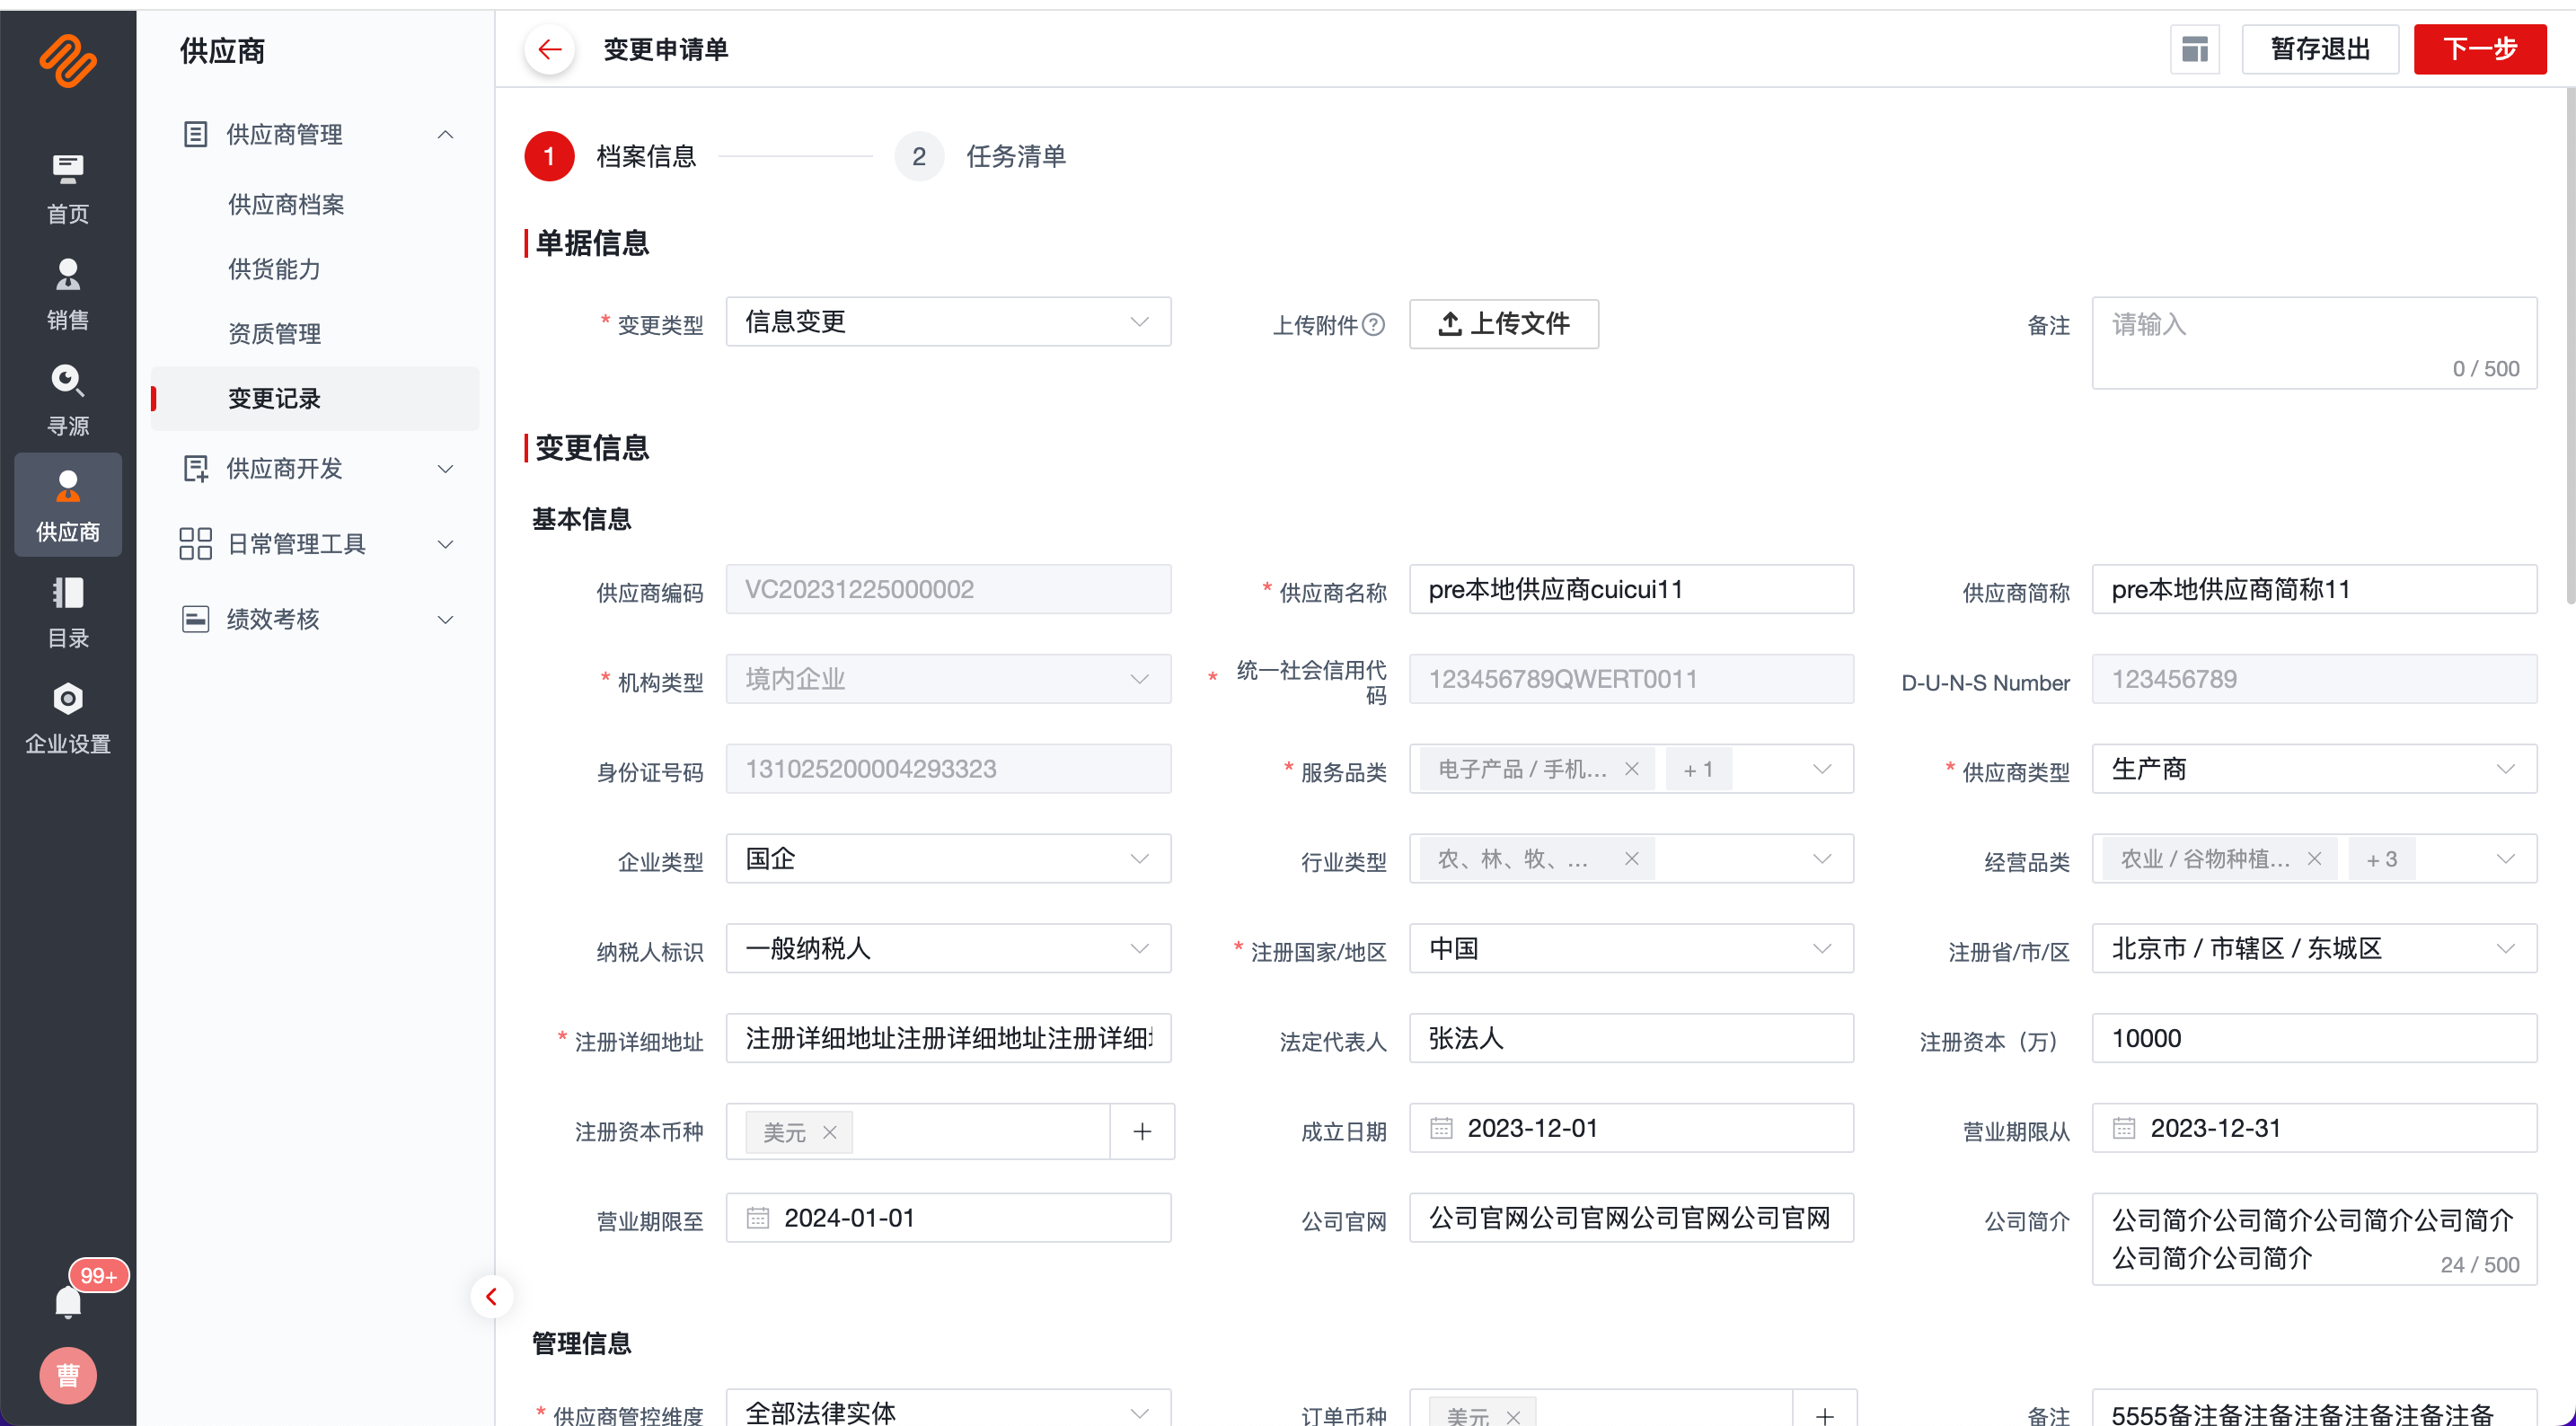Remove the 农业 / 谷物种植 business category tag

[2314, 859]
